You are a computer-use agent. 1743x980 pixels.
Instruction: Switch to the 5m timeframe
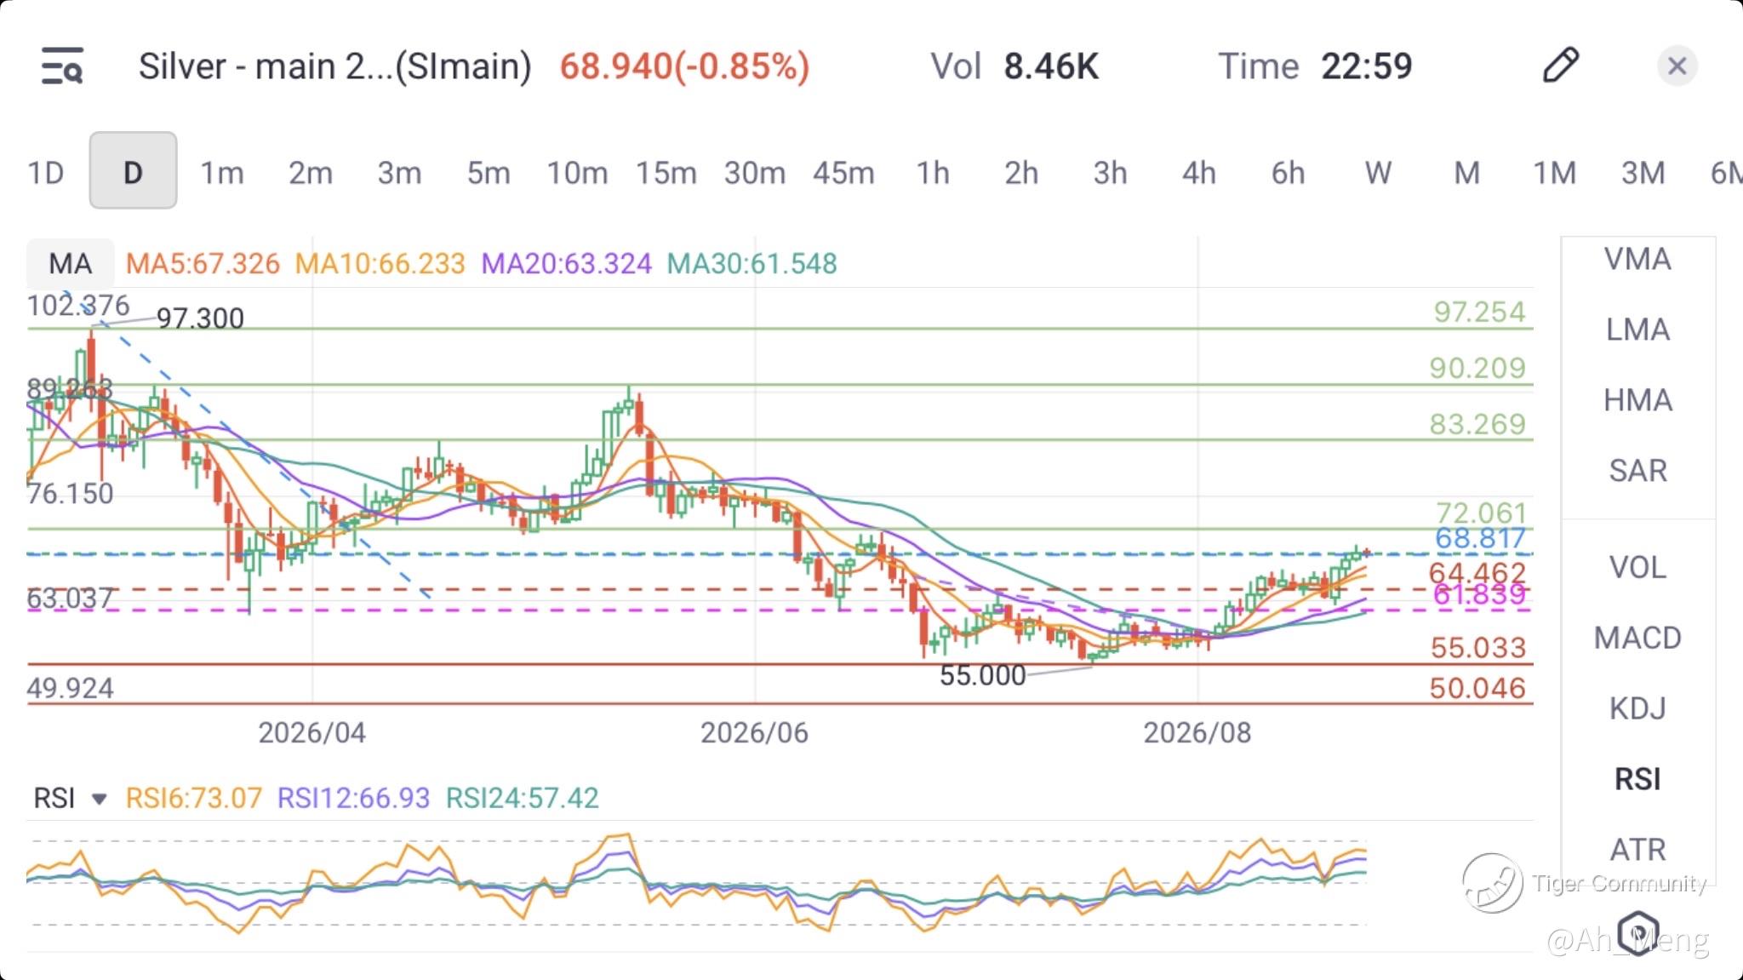tap(489, 173)
